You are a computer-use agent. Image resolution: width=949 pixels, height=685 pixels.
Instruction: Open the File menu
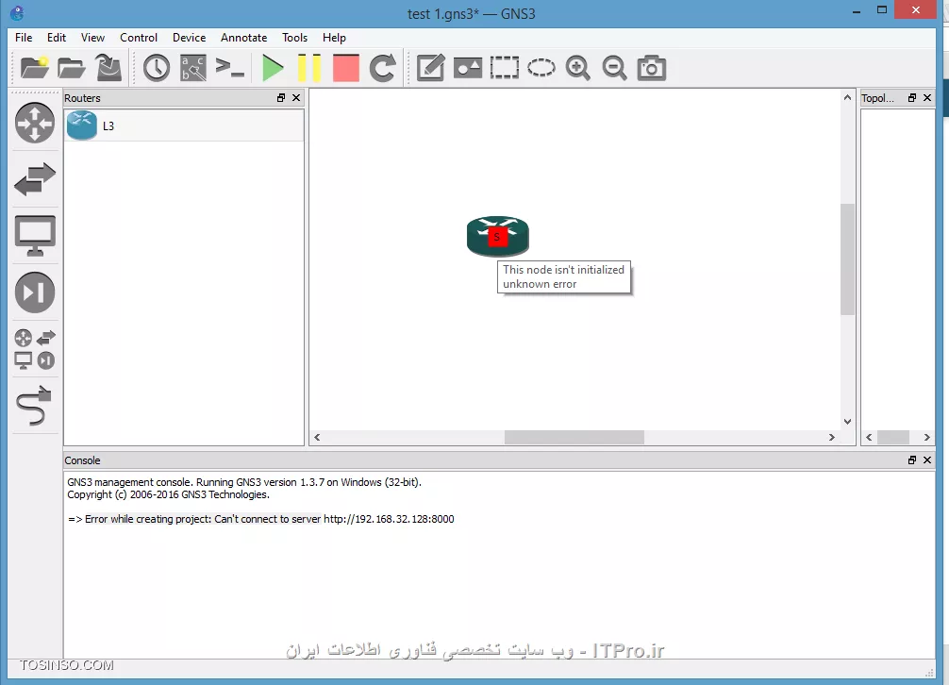(x=24, y=38)
